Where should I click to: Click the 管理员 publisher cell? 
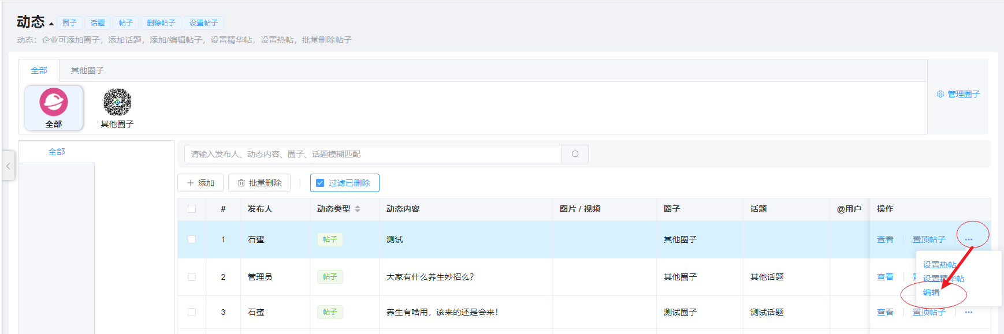275,277
